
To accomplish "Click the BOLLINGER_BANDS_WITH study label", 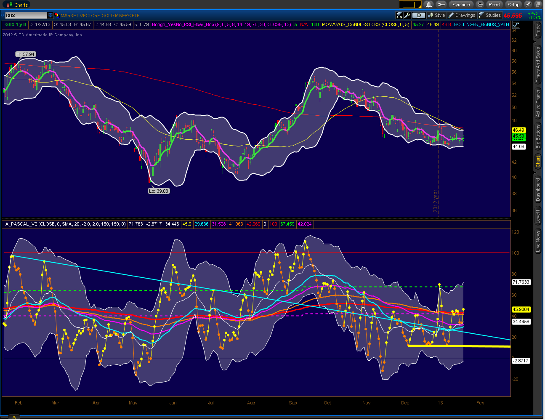I will tap(482, 24).
